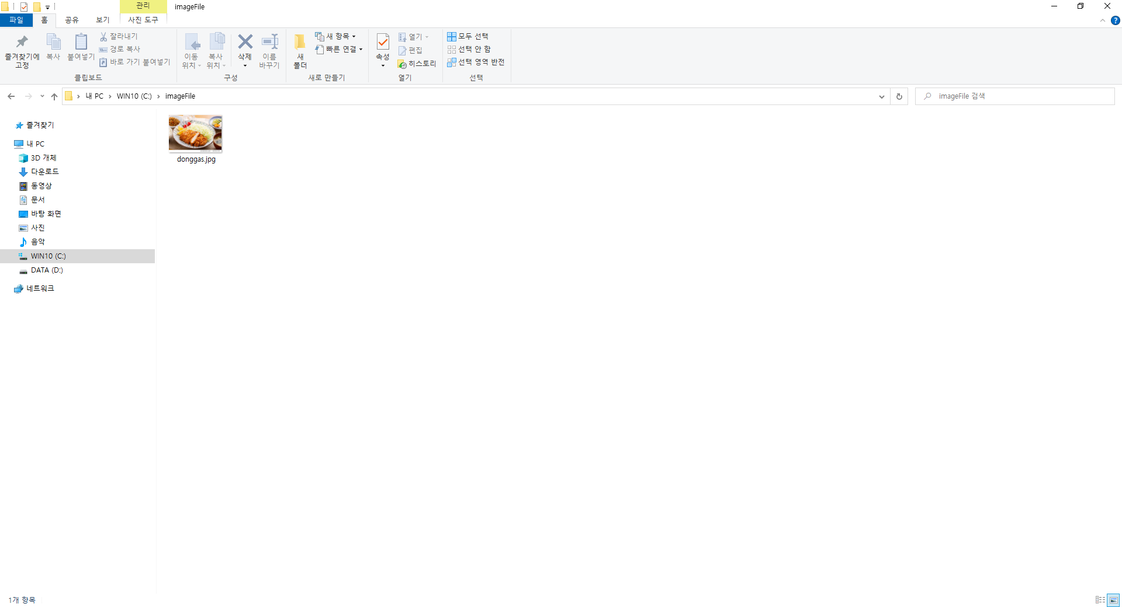Image resolution: width=1122 pixels, height=607 pixels.
Task: Expand the 새 항목 dropdown
Action: click(x=353, y=36)
